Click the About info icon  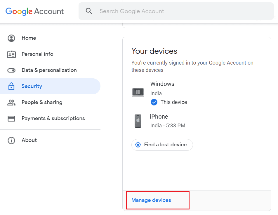tap(11, 140)
